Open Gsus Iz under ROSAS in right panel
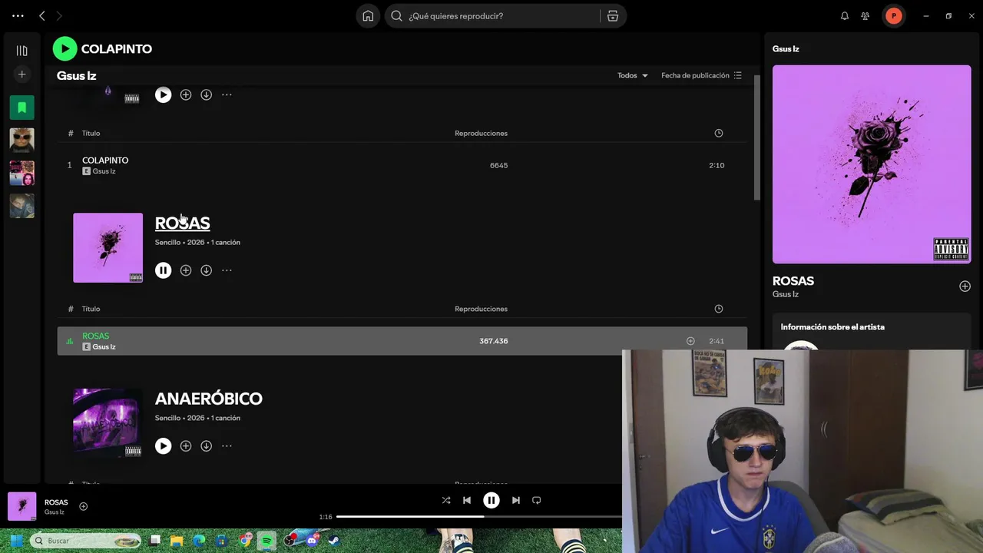This screenshot has height=553, width=983. pyautogui.click(x=786, y=294)
